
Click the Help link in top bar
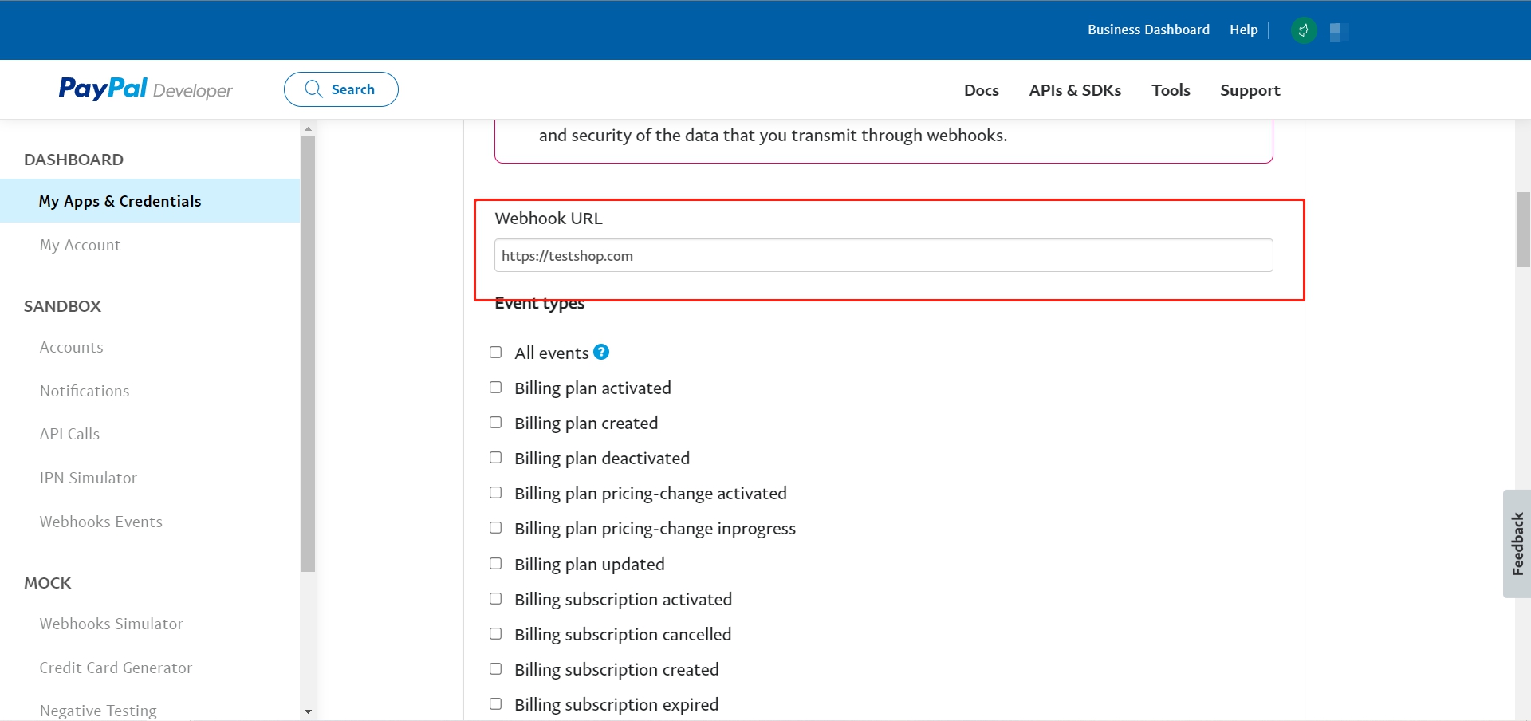coord(1243,30)
